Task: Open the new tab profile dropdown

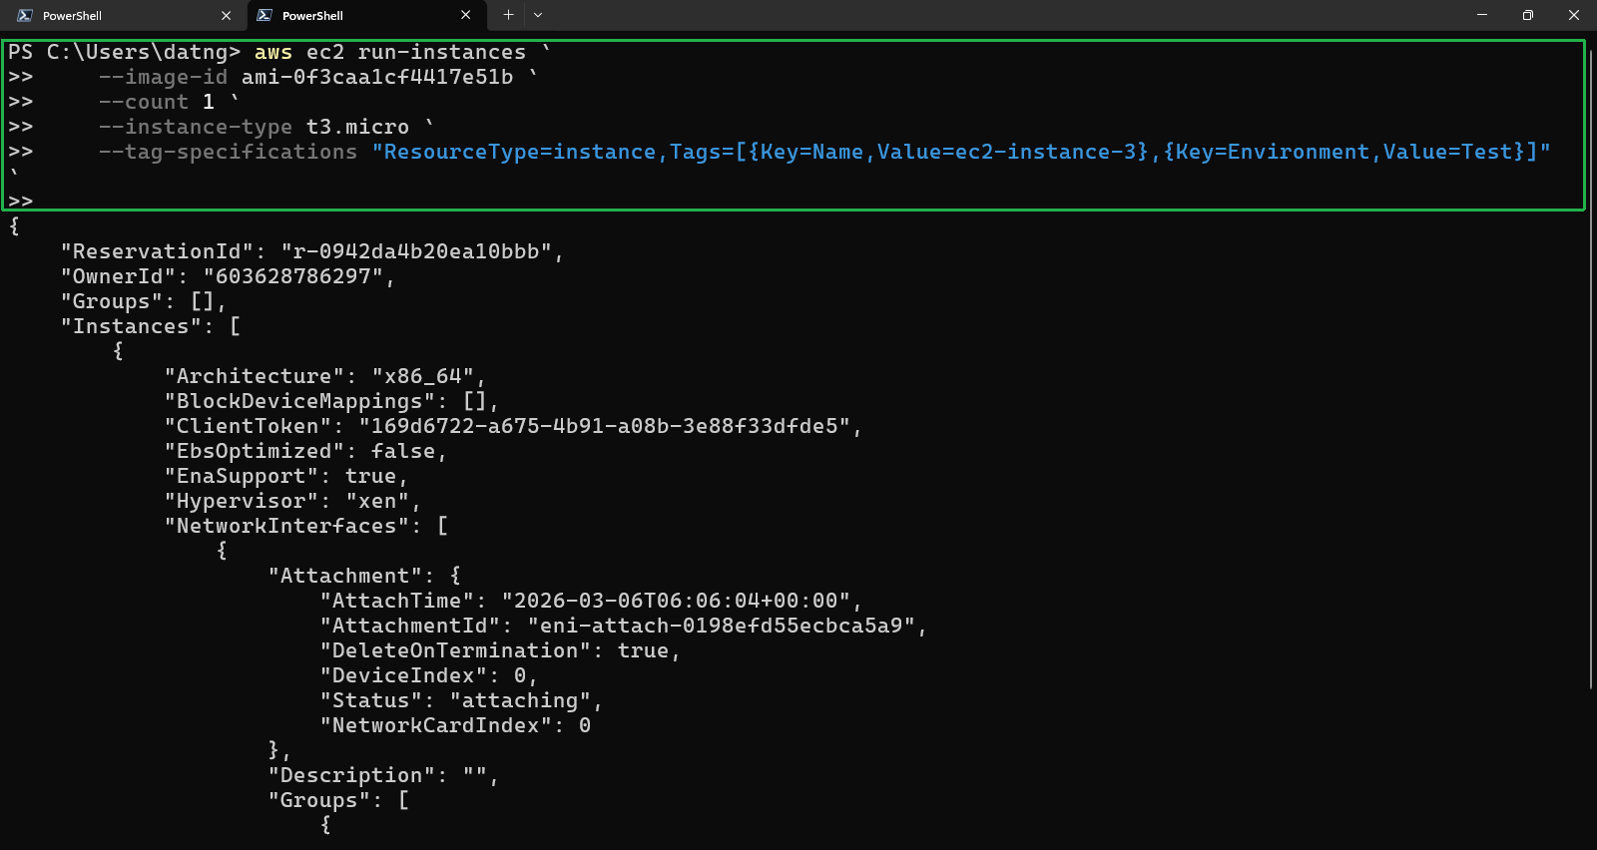Action: pyautogui.click(x=538, y=15)
